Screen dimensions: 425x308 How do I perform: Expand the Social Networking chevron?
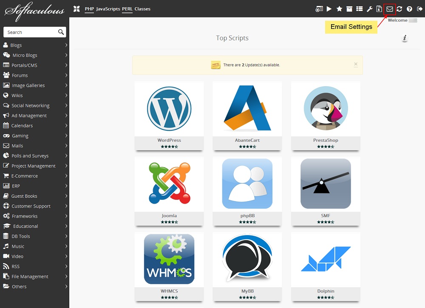66,105
